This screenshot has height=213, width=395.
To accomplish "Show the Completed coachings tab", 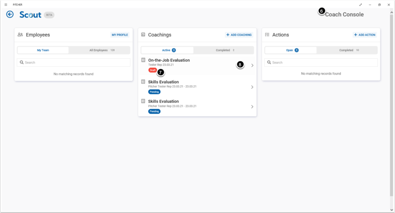I will 224,50.
